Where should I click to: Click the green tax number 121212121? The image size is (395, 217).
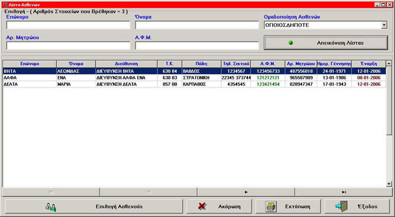[268, 78]
